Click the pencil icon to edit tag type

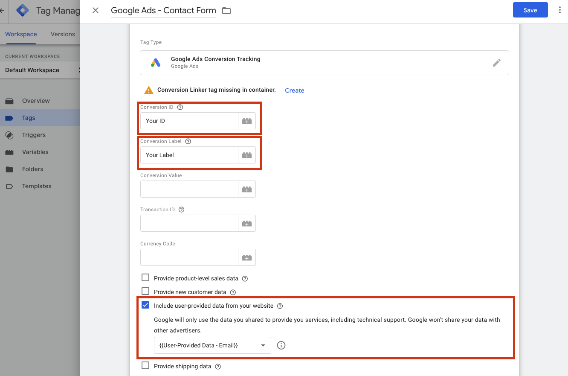click(497, 63)
